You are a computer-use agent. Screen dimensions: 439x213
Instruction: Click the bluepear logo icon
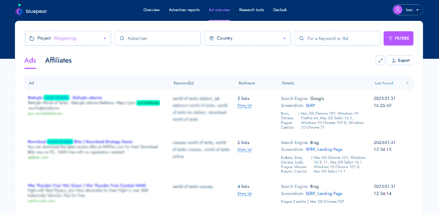(19, 11)
